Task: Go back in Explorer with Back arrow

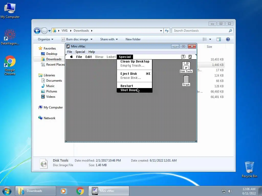Action: (x=37, y=31)
